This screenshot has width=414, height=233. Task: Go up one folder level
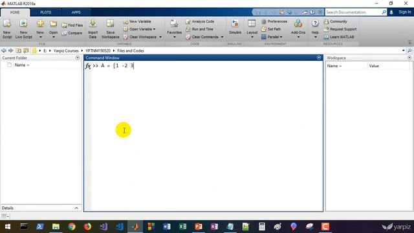point(18,50)
